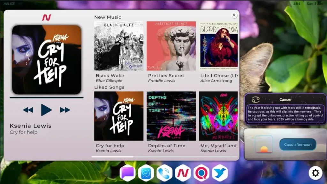
Task: Click the Ksenia Lewis now-playing artist name
Action: (30, 126)
